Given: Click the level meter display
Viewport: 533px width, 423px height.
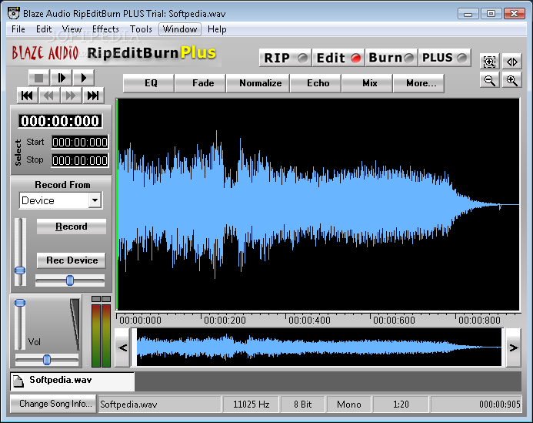Looking at the screenshot, I should pyautogui.click(x=101, y=331).
